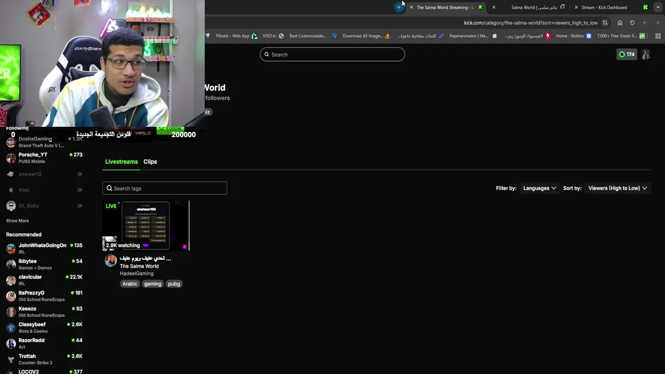
Task: Open JohnWhatsGoingOn recommended channel
Action: (44, 248)
